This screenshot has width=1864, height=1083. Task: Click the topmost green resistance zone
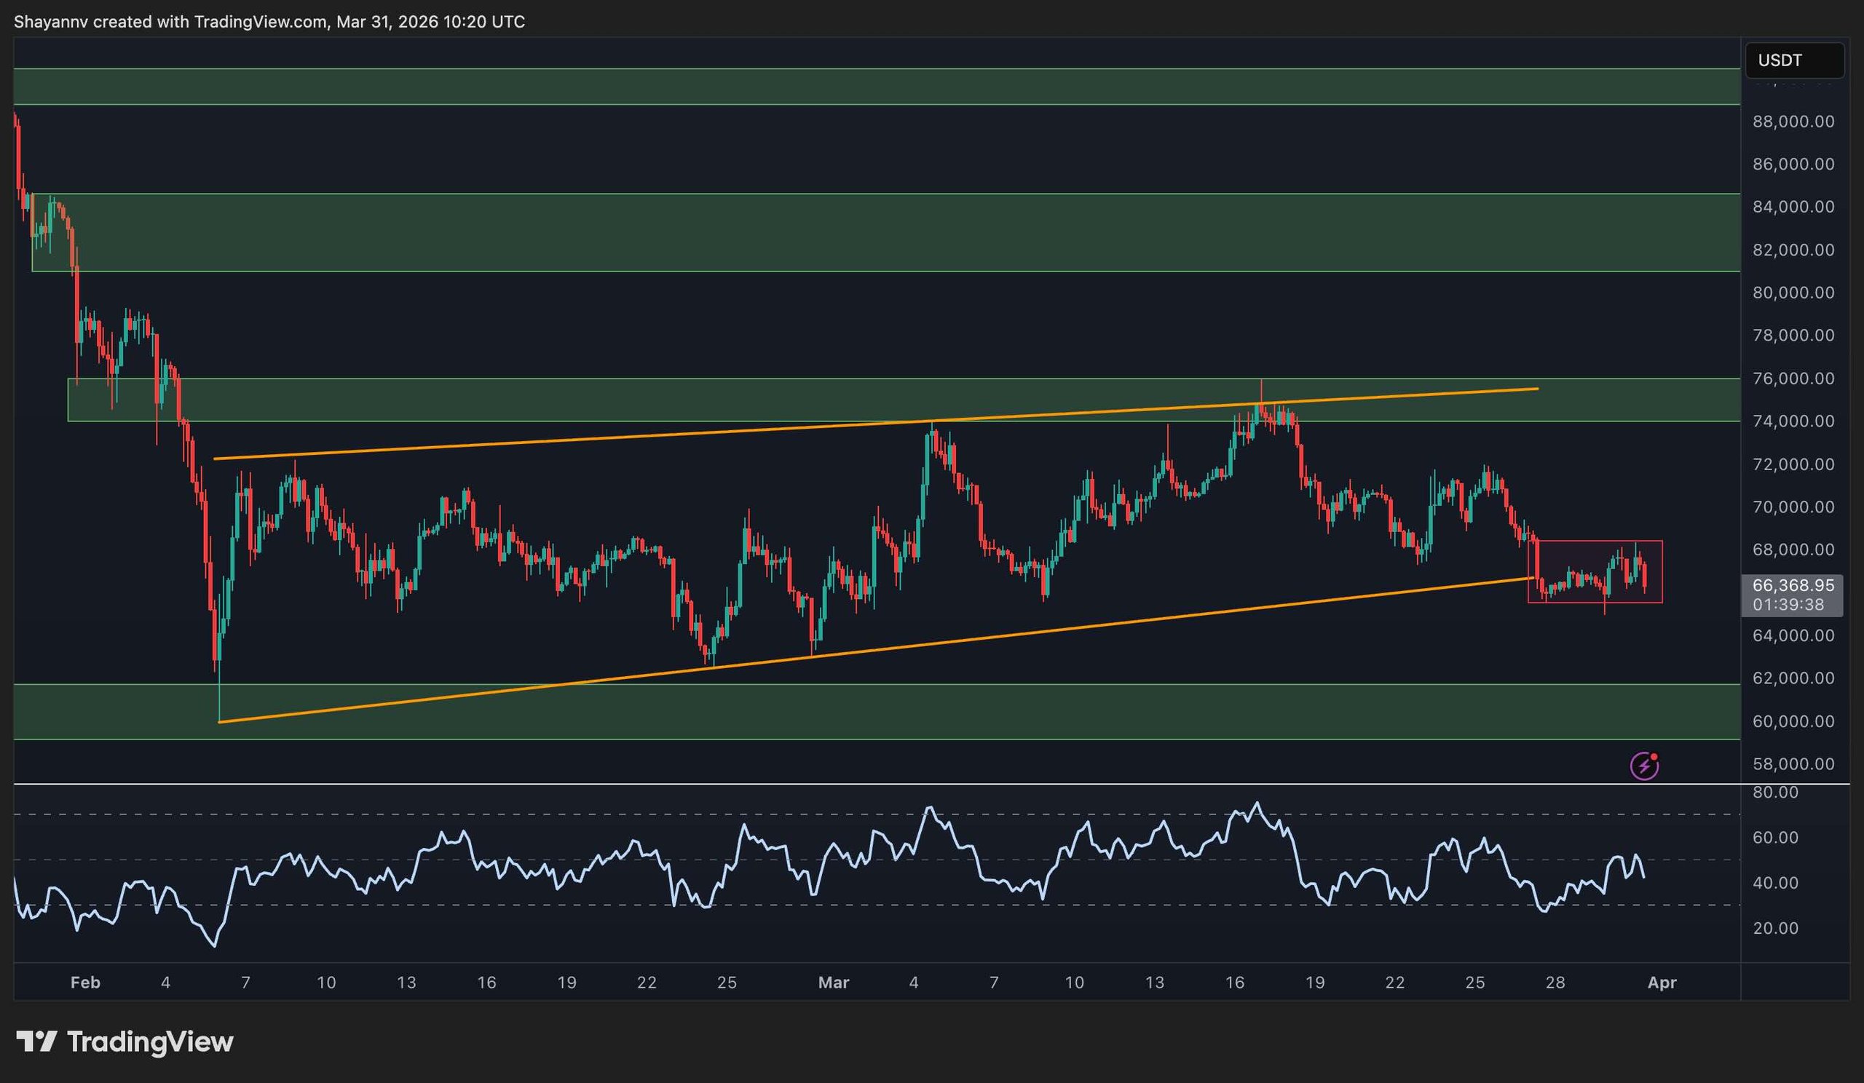pyautogui.click(x=873, y=87)
